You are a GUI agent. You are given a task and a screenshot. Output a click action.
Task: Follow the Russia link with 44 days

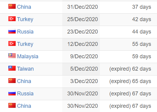[25, 32]
